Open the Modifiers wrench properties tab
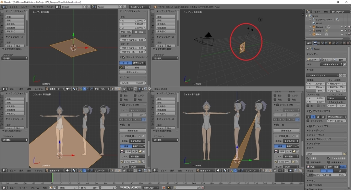 click(337, 43)
